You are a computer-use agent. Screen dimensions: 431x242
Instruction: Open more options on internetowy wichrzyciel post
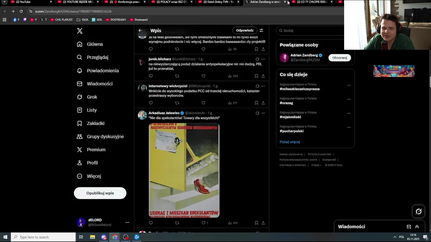pyautogui.click(x=263, y=86)
